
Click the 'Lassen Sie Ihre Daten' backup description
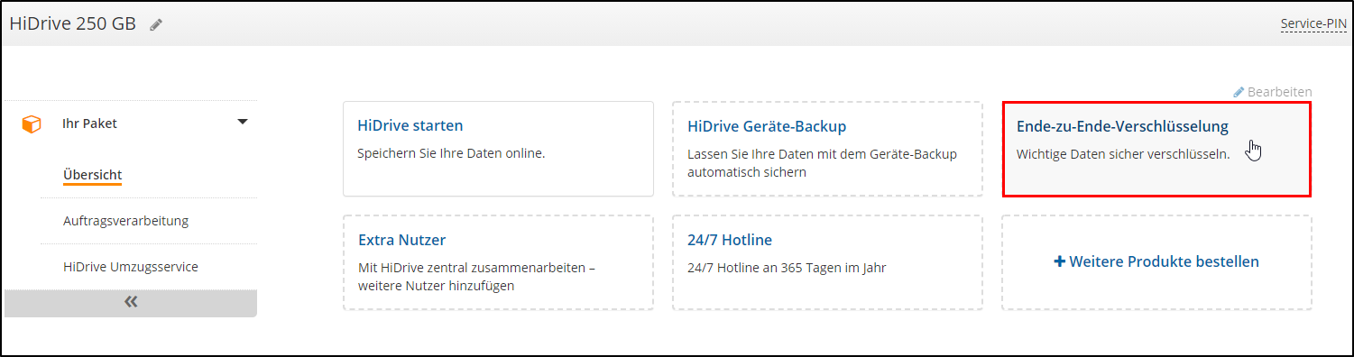click(x=822, y=162)
